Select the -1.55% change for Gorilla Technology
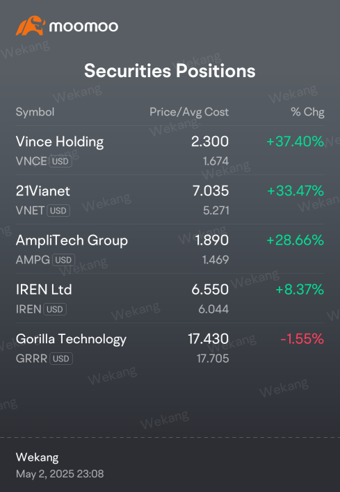Viewport: 340px width, 492px height. 302,339
